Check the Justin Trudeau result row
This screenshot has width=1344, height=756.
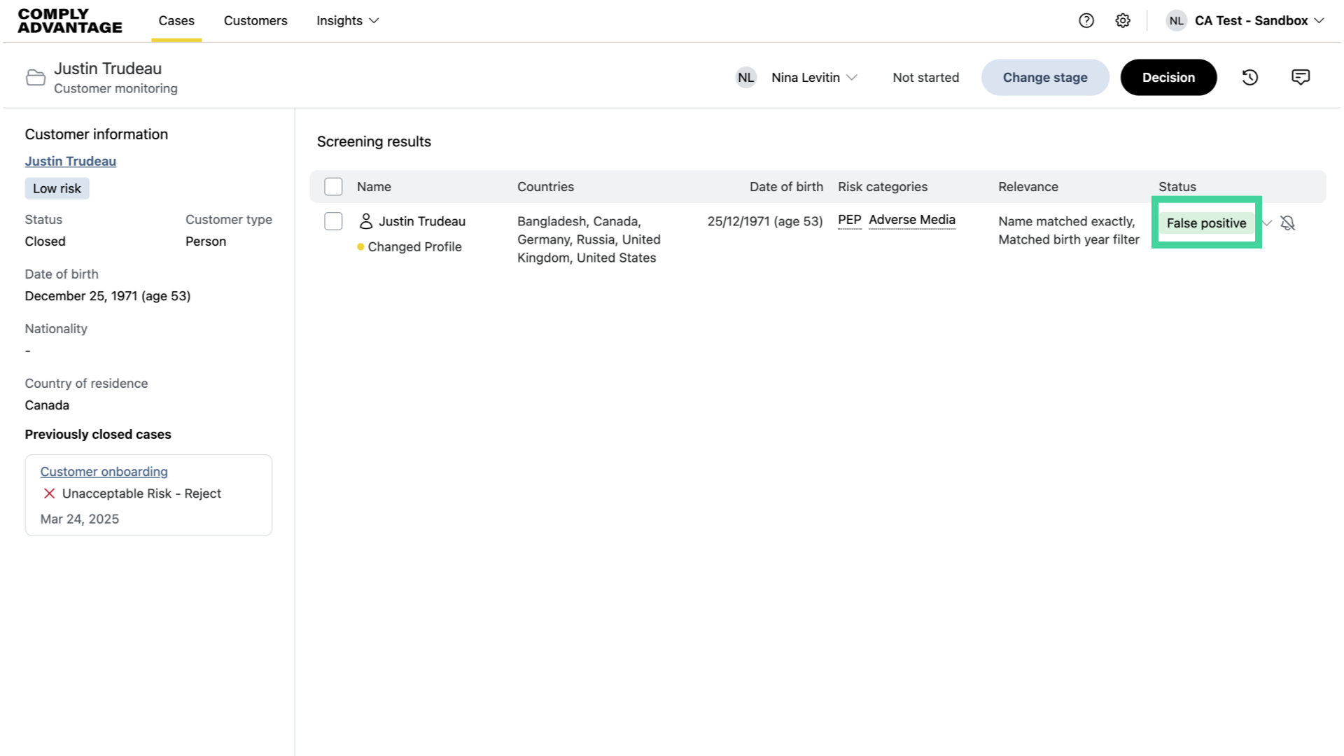pyautogui.click(x=333, y=221)
